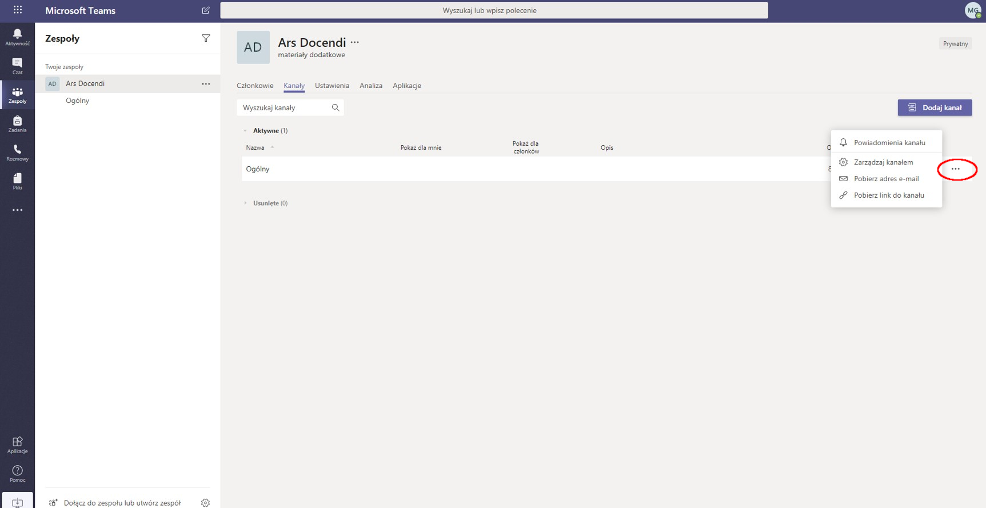Go to Zespoły in the left rail
Image resolution: width=986 pixels, height=508 pixels.
[x=17, y=95]
